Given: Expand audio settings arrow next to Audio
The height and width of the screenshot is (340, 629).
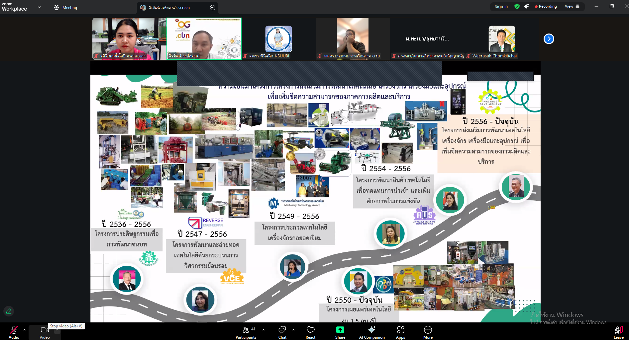Looking at the screenshot, I should click(x=25, y=330).
